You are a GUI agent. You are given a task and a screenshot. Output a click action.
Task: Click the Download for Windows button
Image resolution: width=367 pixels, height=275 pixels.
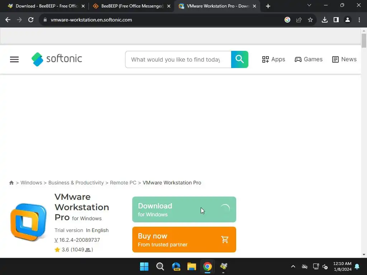[x=184, y=209]
